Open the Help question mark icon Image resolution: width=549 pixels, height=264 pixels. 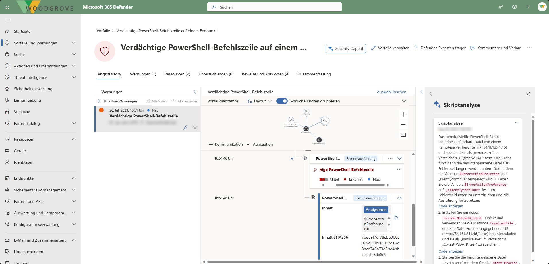(528, 7)
